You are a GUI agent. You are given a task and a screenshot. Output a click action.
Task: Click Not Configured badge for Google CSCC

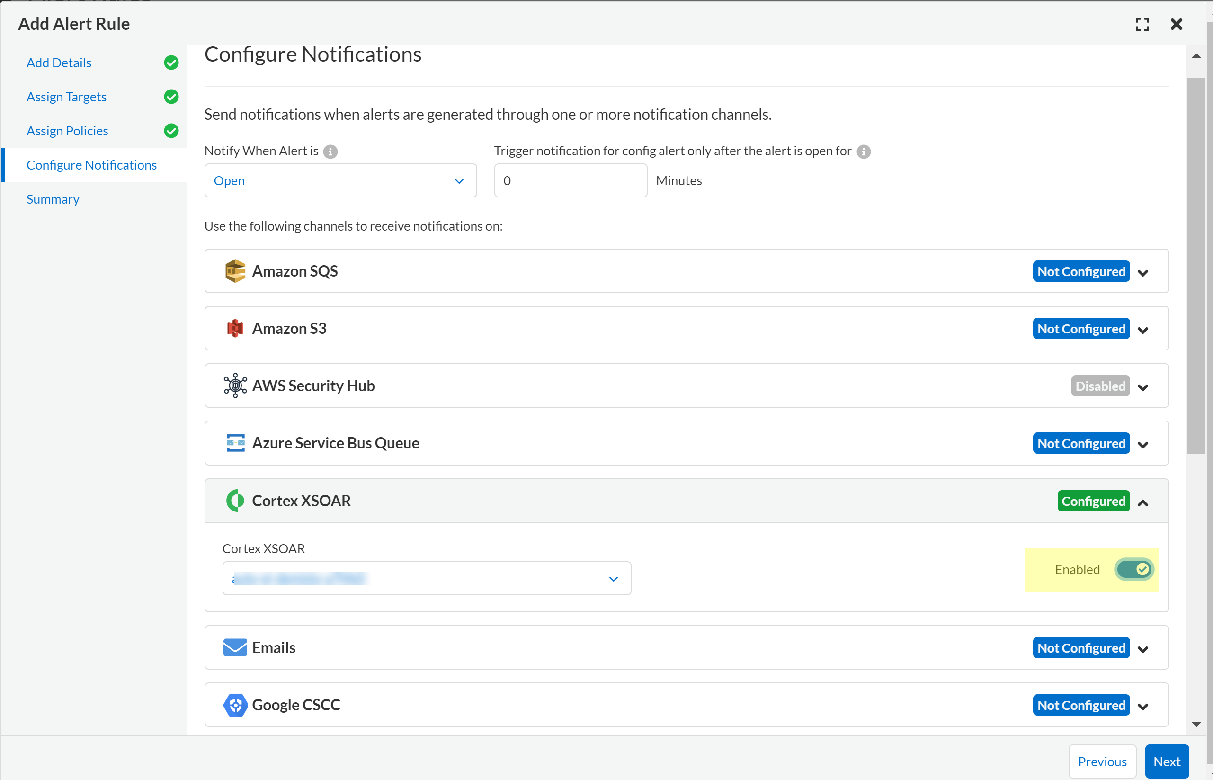tap(1081, 705)
